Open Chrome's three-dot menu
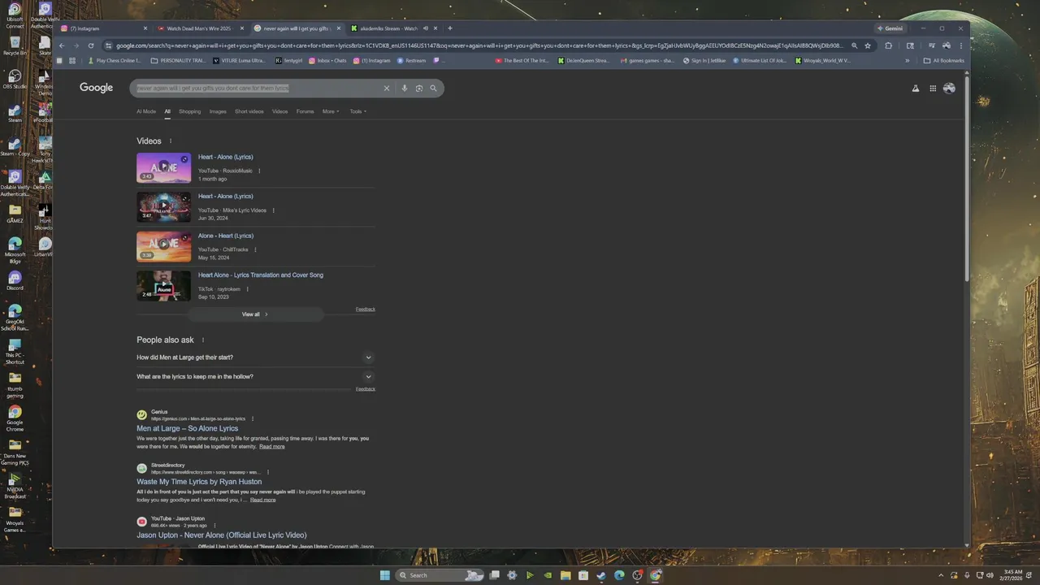The width and height of the screenshot is (1040, 585). pos(961,45)
